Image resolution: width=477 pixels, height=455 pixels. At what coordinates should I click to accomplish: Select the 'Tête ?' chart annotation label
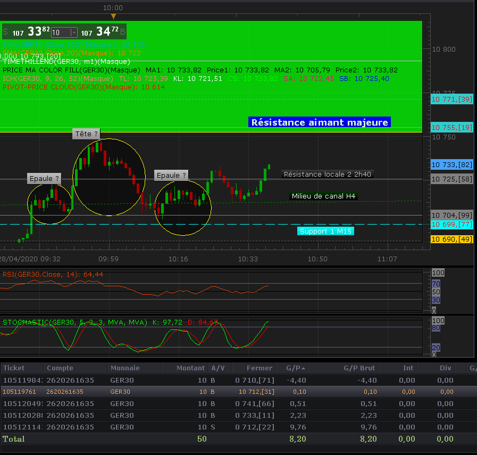click(x=87, y=134)
